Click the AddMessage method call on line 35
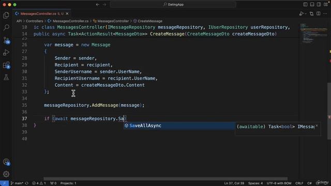Viewport: 331px width, 186px height. click(105, 105)
